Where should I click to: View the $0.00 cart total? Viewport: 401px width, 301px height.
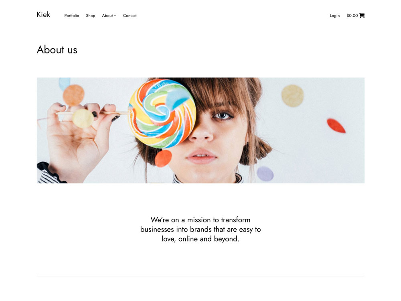[x=352, y=16]
